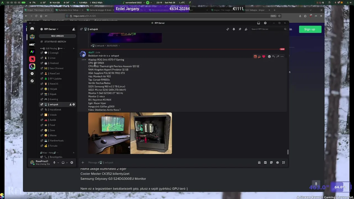This screenshot has height=199, width=354.
Task: Open Discord inbox icon in title bar
Action: pyautogui.click(x=259, y=23)
